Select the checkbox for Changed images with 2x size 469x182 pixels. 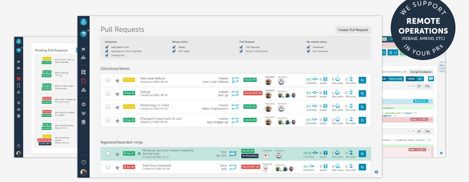[x=108, y=121]
